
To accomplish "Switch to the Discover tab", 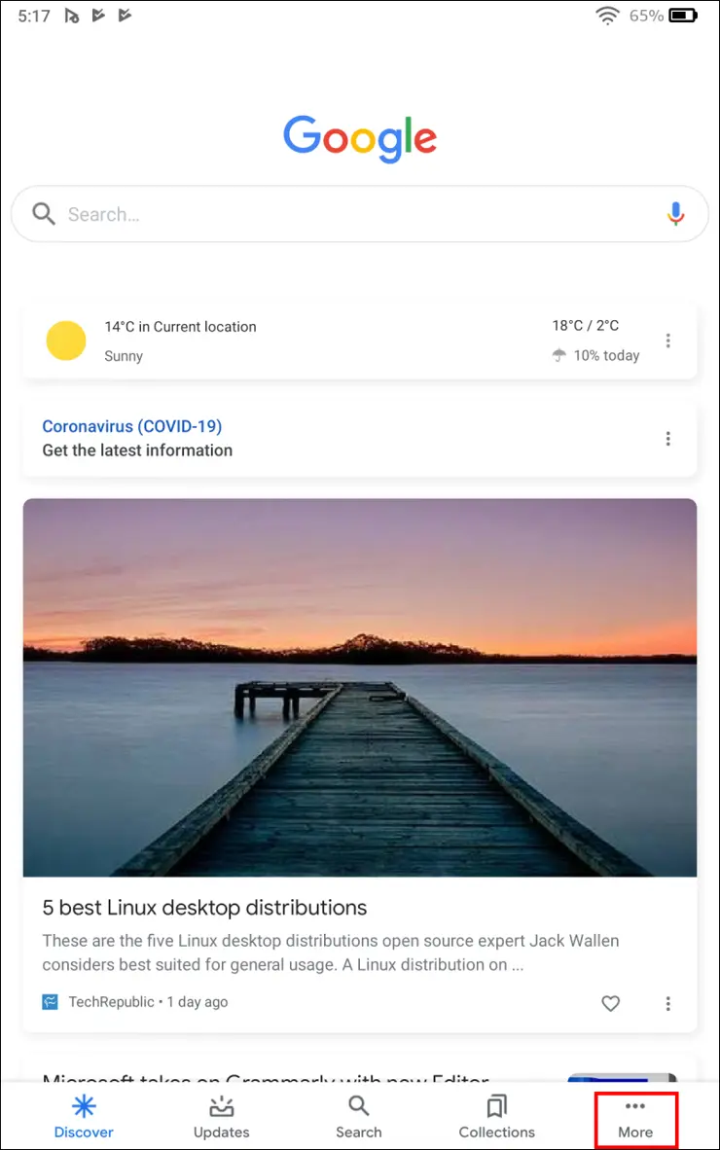I will 84,1117.
